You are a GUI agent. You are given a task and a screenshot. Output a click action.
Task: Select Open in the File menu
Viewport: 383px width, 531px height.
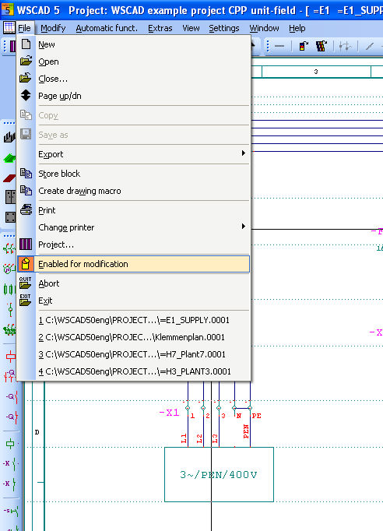[133, 62]
